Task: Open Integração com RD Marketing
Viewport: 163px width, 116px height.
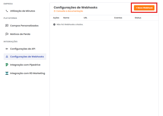Action: pyautogui.click(x=27, y=73)
